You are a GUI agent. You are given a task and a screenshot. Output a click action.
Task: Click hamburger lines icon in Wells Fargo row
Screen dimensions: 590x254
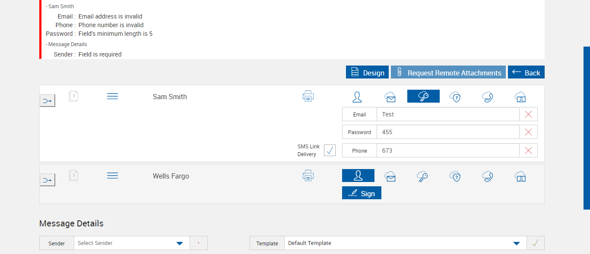click(x=112, y=176)
